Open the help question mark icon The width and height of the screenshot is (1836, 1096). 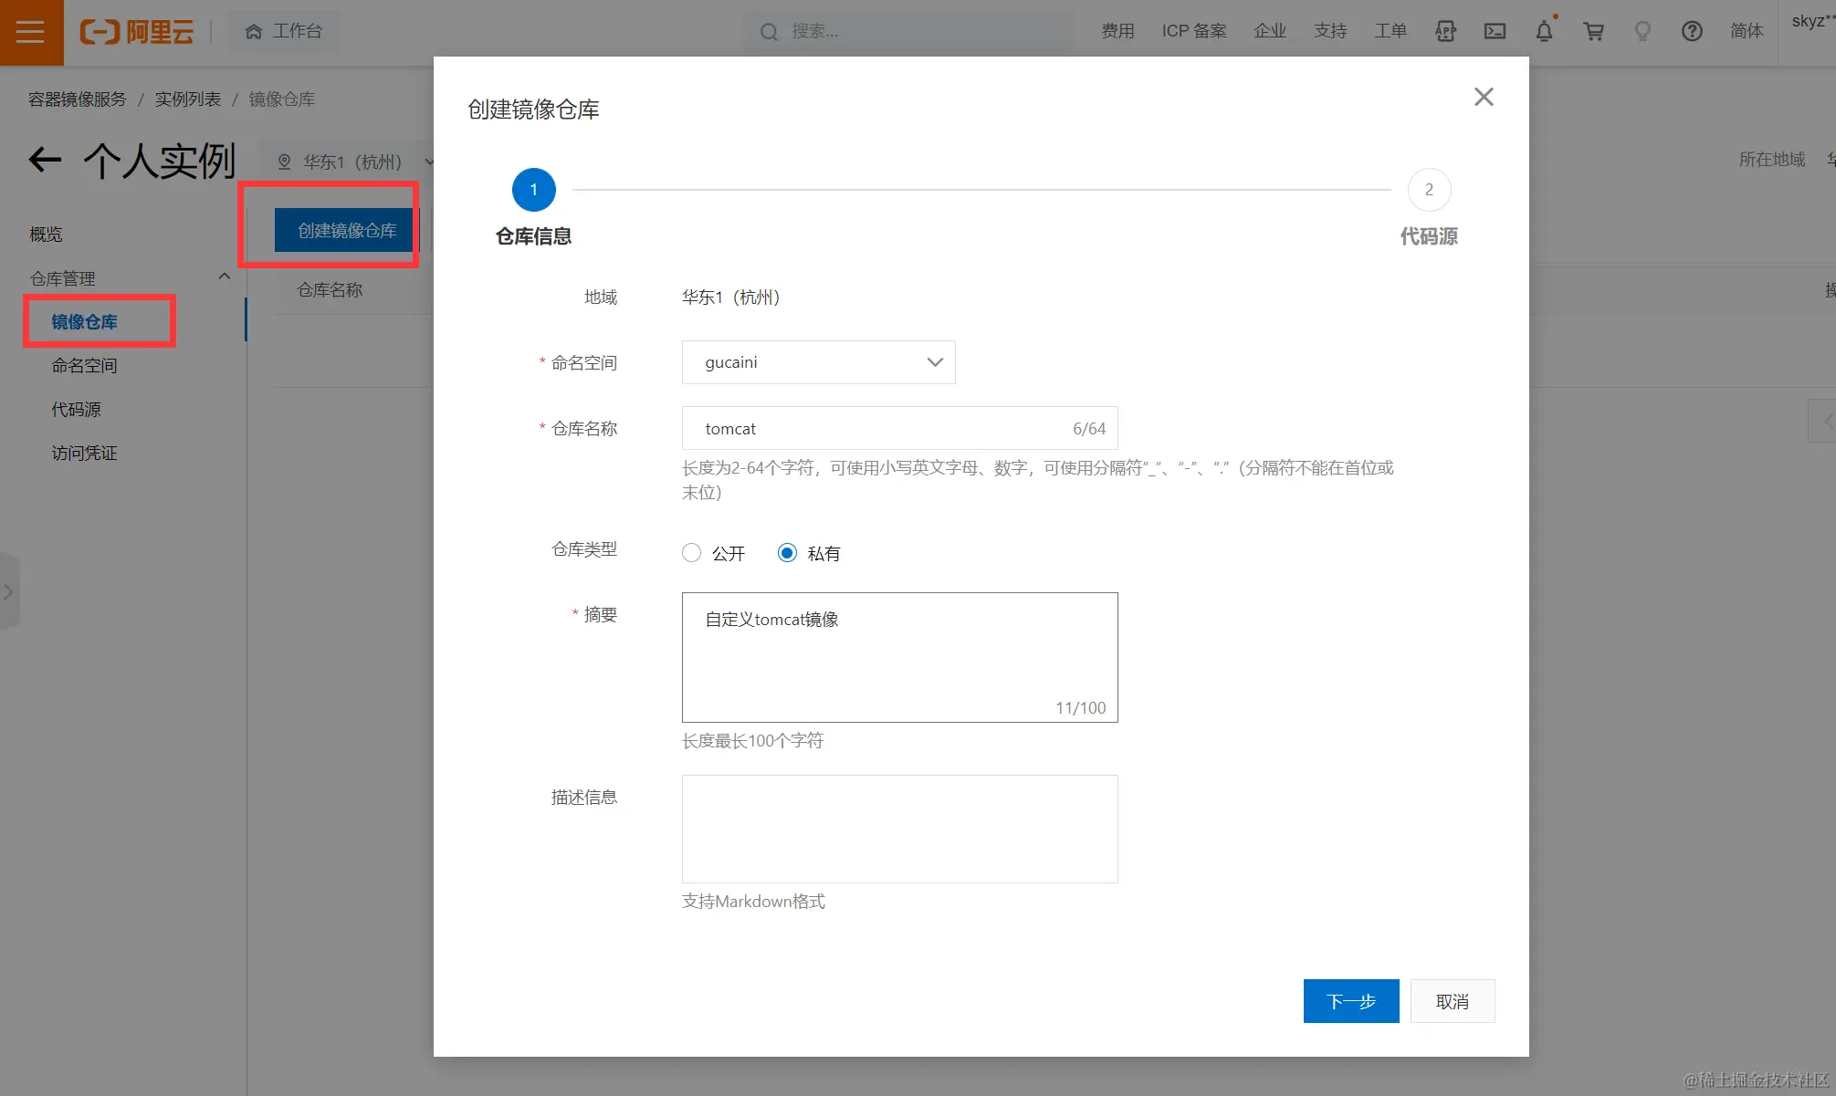[1692, 31]
